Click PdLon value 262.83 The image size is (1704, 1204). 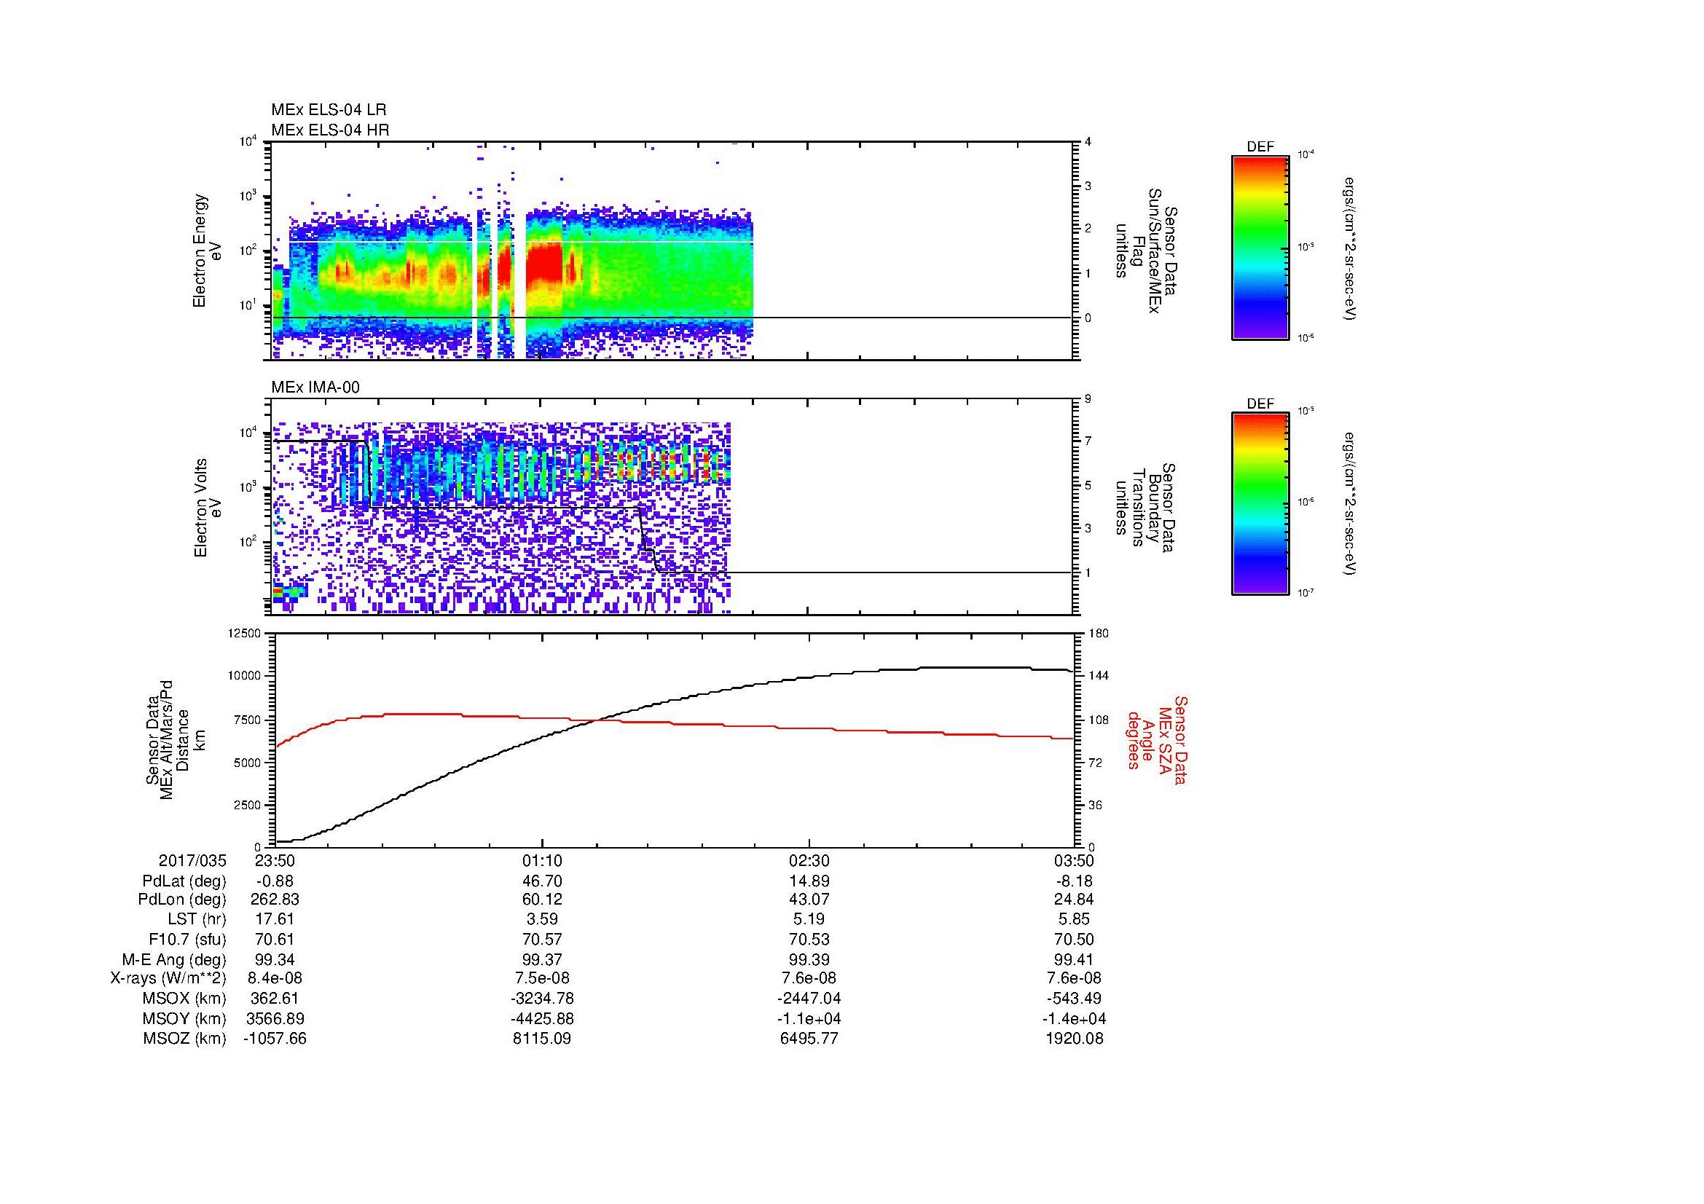pyautogui.click(x=275, y=900)
